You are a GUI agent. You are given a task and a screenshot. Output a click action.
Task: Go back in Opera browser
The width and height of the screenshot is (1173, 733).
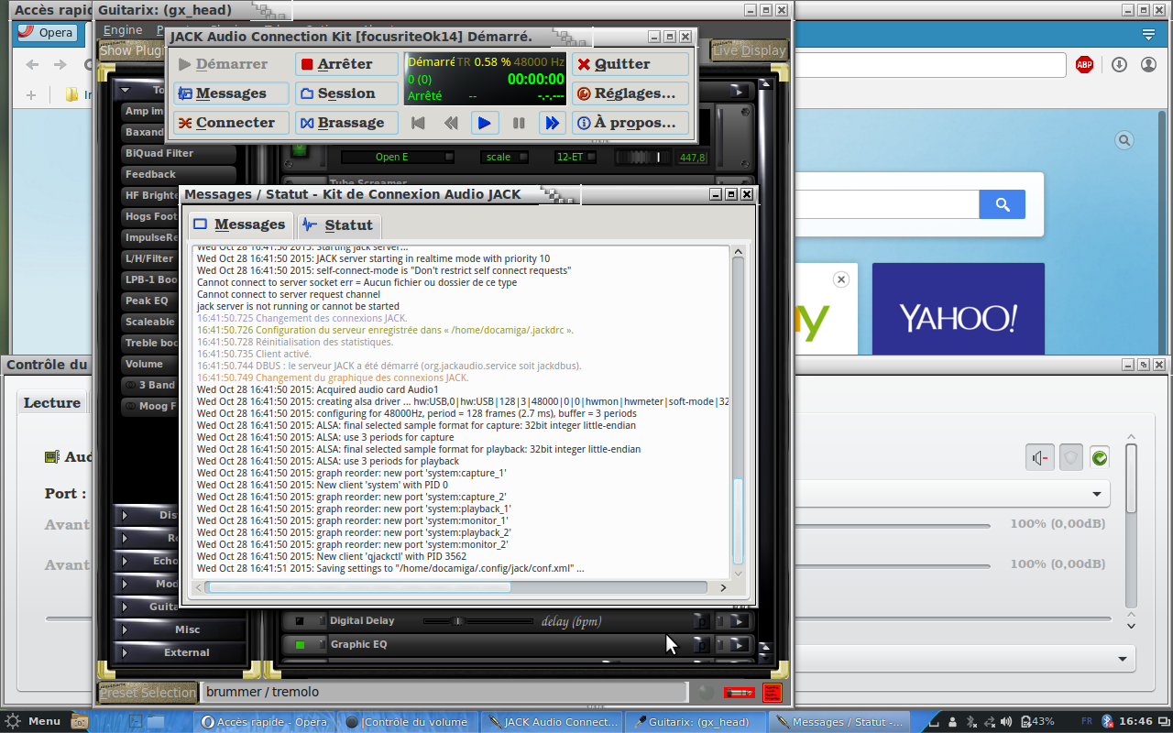click(33, 65)
